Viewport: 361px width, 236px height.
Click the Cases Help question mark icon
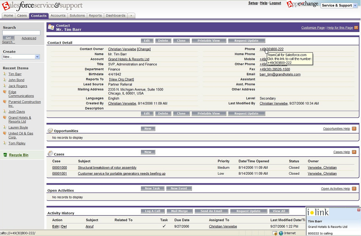pos(354,152)
